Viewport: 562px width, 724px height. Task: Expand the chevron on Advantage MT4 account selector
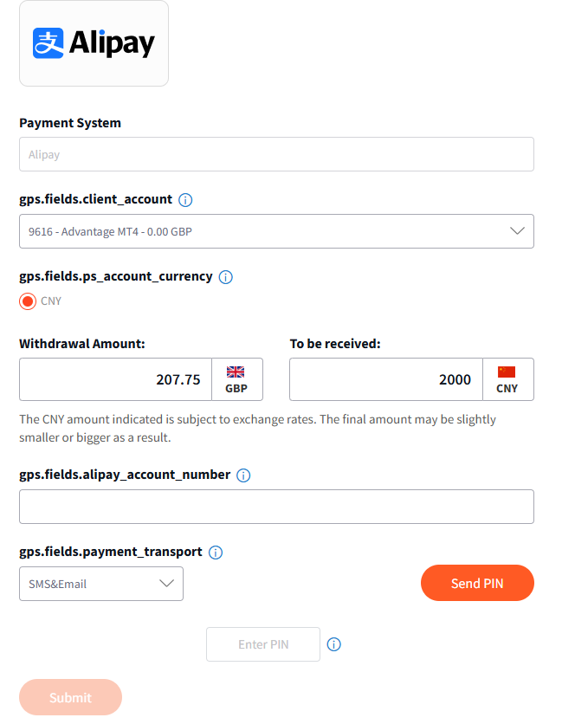(517, 231)
